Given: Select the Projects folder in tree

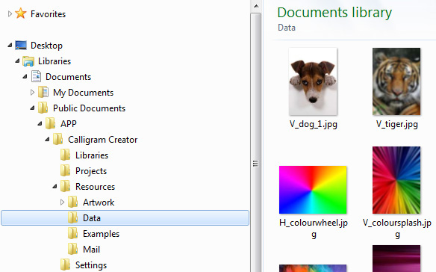Looking at the screenshot, I should (x=91, y=171).
